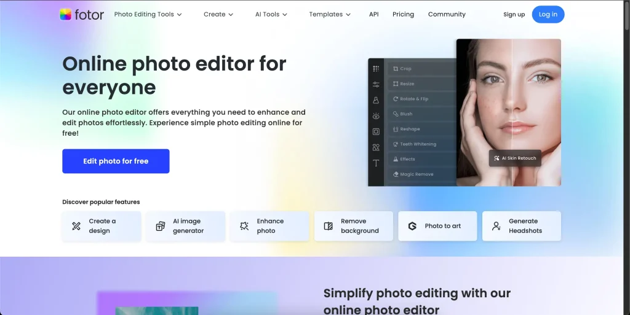The height and width of the screenshot is (315, 630).
Task: Select Resize in the editor tool list
Action: [x=421, y=84]
